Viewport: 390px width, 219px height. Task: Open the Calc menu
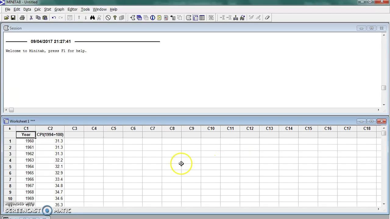click(x=37, y=9)
